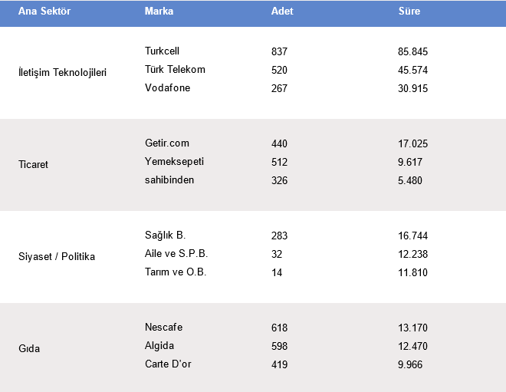
Task: Select the Carte D'or brand row
Action: 168,364
